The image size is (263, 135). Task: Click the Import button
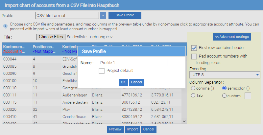[x=132, y=129]
